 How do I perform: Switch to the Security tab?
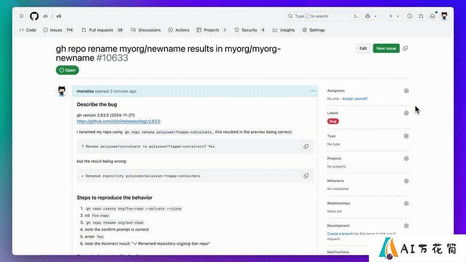tap(250, 30)
